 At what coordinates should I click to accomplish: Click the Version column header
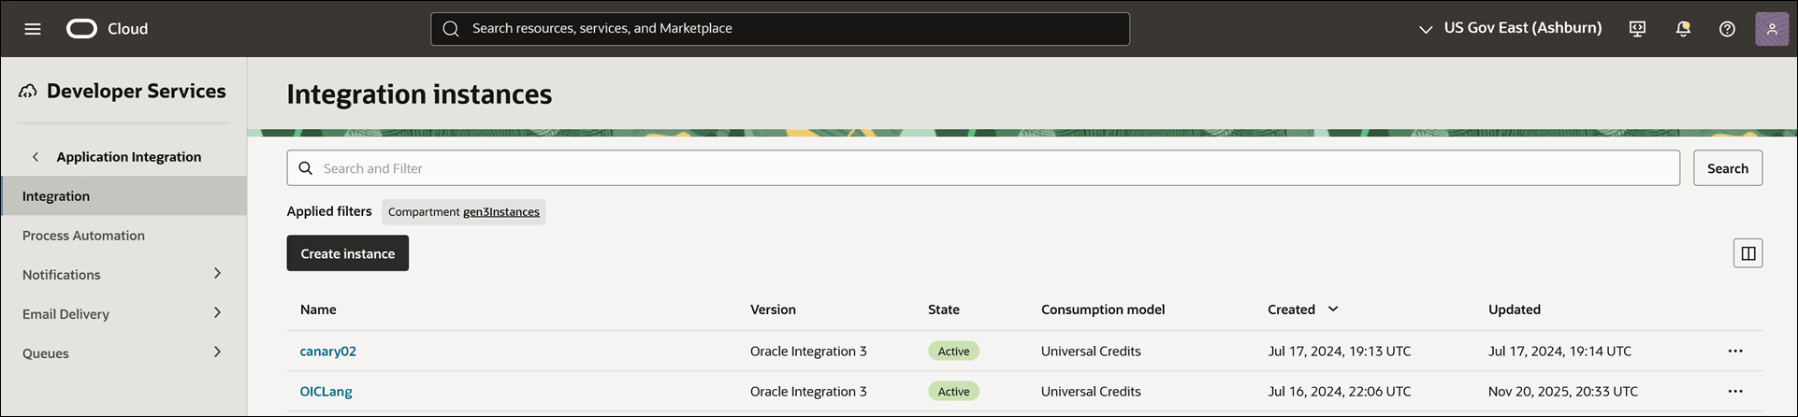pos(773,309)
